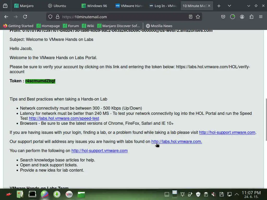Click the 'Hello Jacob,' greeting text
The height and width of the screenshot is (200, 267).
coord(21,49)
